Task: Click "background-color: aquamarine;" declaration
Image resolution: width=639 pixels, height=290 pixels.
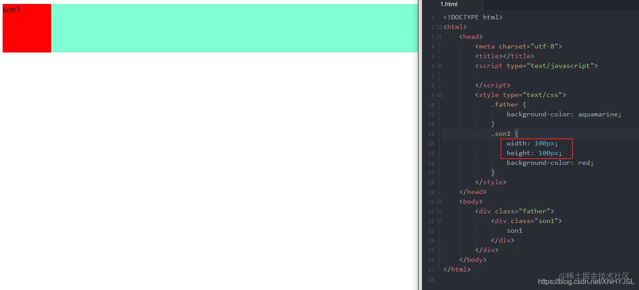Action: pos(564,114)
